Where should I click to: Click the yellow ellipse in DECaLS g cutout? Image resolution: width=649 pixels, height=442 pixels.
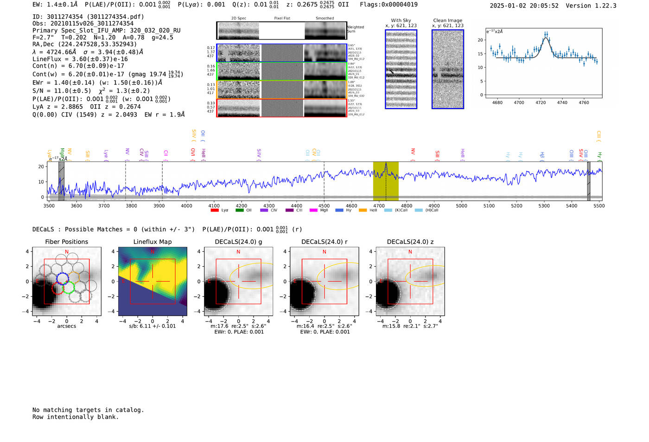point(252,276)
